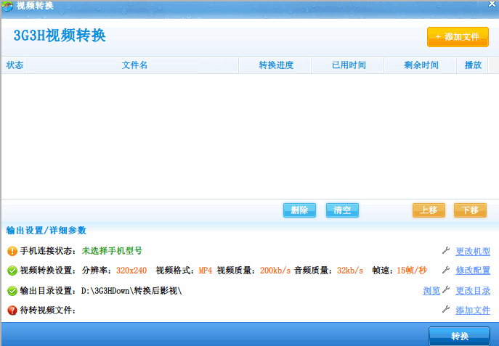Click the wrench icon next to 更改目录
This screenshot has width=499, height=346.
446,289
